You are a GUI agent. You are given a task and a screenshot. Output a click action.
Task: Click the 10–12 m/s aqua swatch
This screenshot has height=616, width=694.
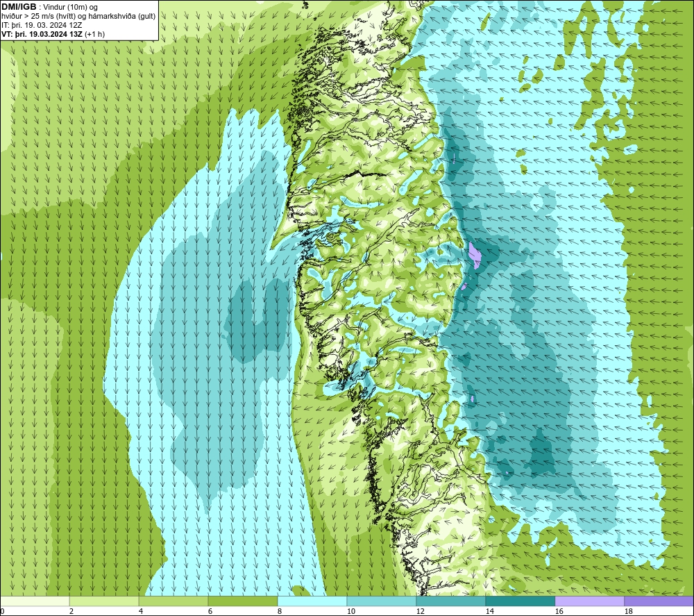coord(382,601)
